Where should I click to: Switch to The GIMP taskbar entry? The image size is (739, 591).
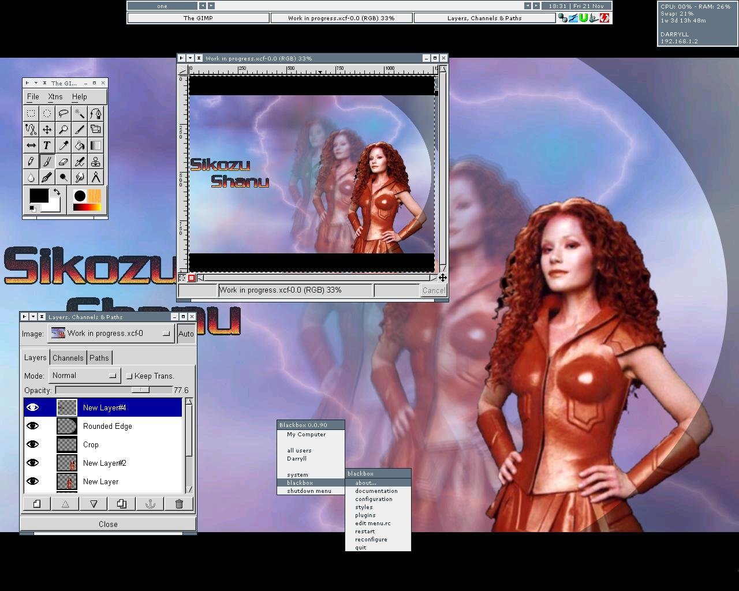pos(198,18)
